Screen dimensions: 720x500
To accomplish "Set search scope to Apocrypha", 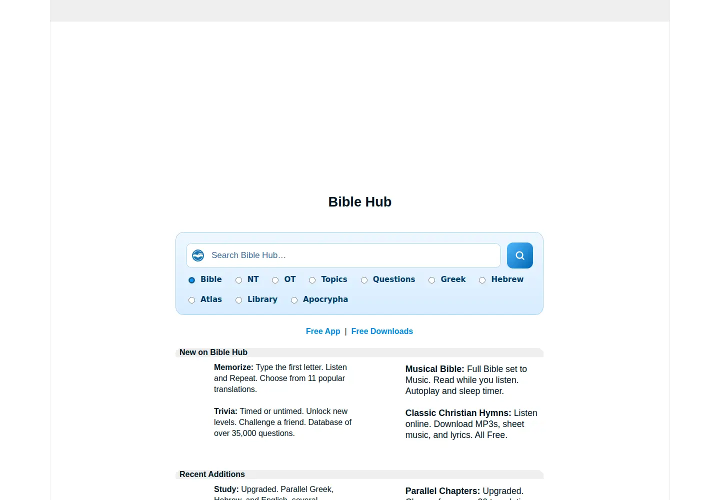I will pyautogui.click(x=294, y=300).
